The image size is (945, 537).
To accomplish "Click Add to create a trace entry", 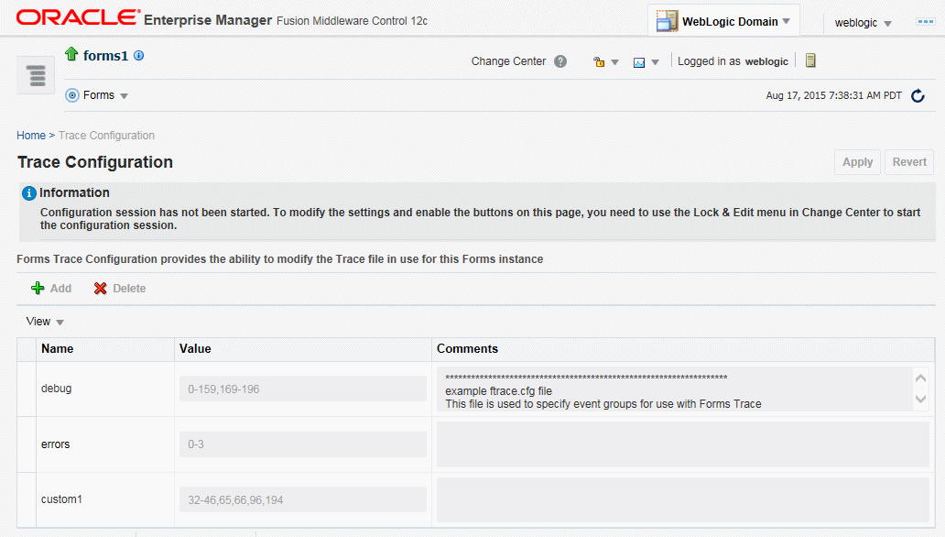I will (x=51, y=289).
